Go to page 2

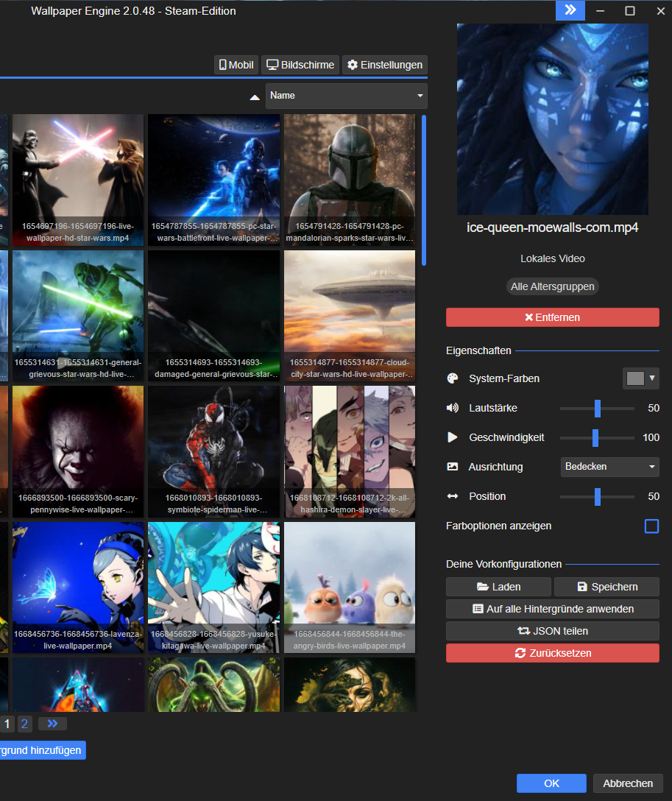(x=24, y=724)
